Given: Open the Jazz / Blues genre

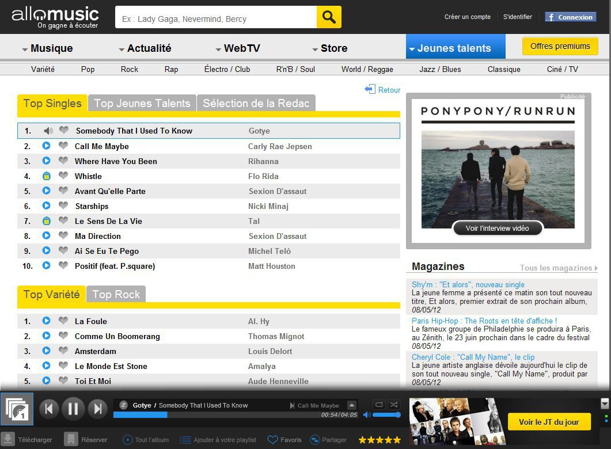Looking at the screenshot, I should [440, 69].
